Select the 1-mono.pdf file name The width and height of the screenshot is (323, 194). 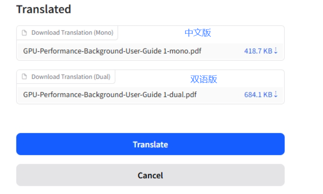(112, 51)
